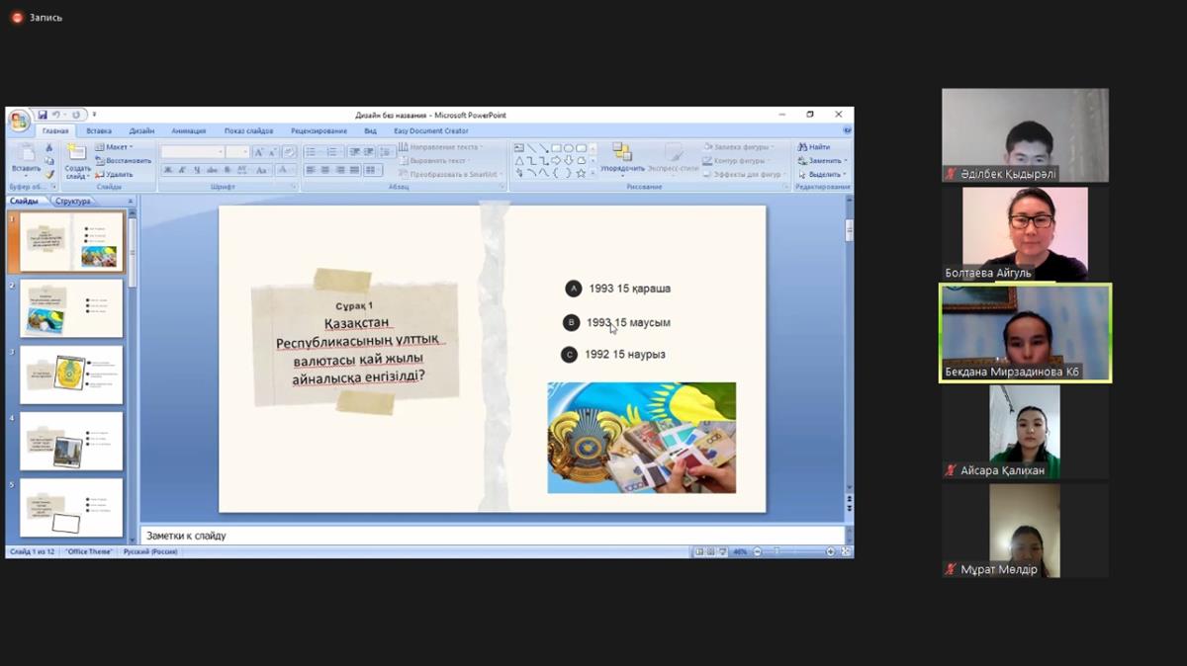Open the Вставка ribbon tab

[x=99, y=130]
